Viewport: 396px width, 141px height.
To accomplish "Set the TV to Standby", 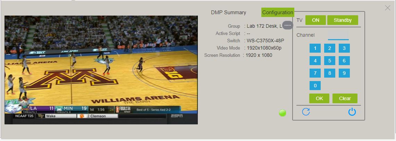I will click(343, 20).
